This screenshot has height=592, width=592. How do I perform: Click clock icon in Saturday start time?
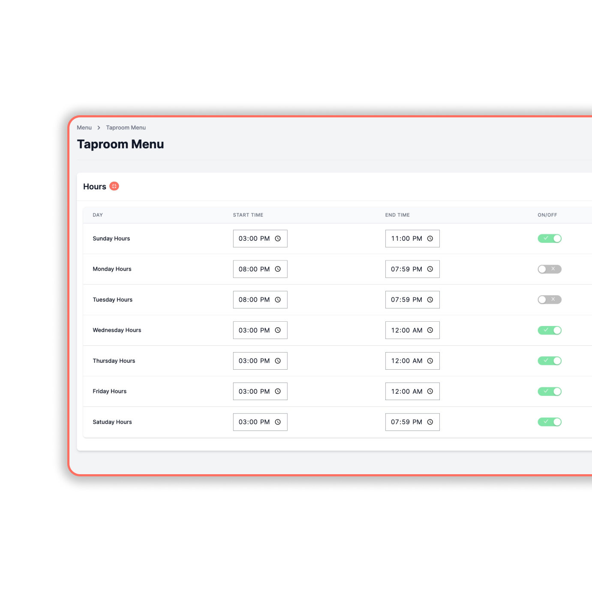click(278, 422)
